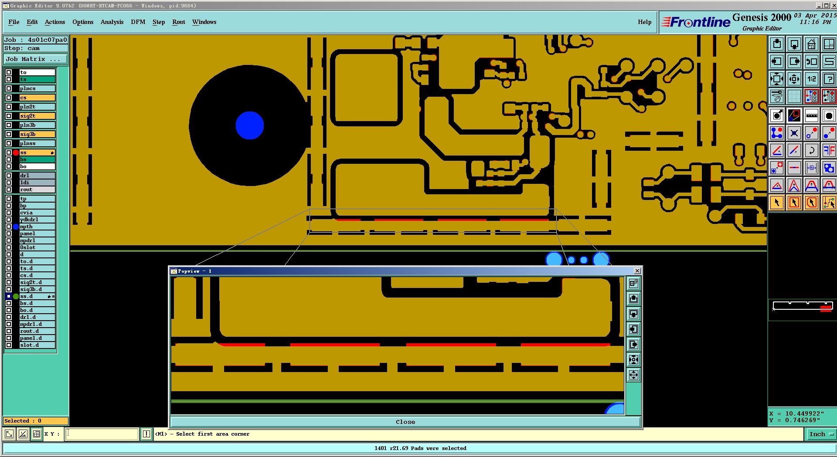
Task: Open the Actions menu
Action: [55, 22]
